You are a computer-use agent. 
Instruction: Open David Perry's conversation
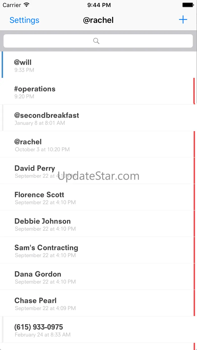(x=98, y=171)
